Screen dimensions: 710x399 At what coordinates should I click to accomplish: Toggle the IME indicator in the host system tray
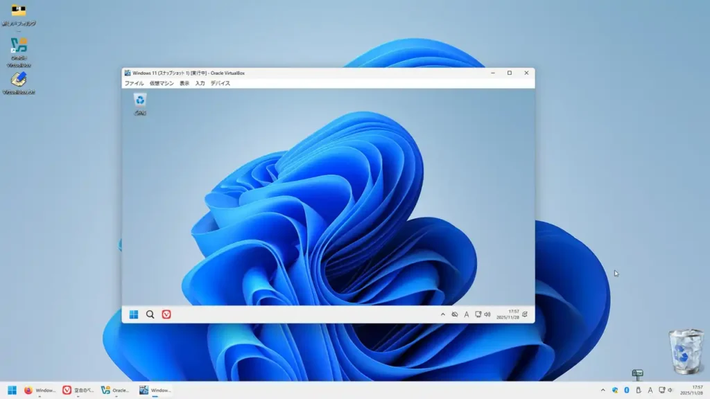click(650, 389)
